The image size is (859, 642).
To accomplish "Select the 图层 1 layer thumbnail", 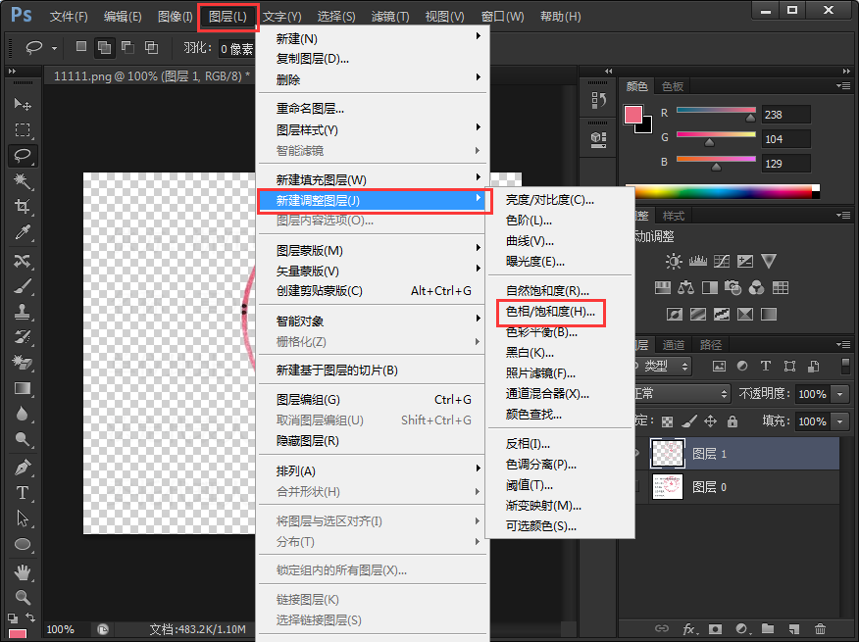I will (667, 454).
